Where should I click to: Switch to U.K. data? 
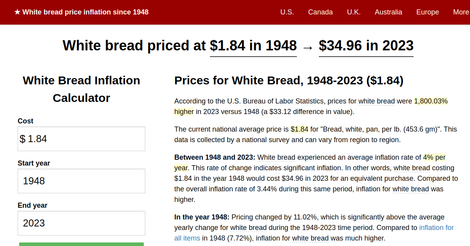[x=354, y=12]
